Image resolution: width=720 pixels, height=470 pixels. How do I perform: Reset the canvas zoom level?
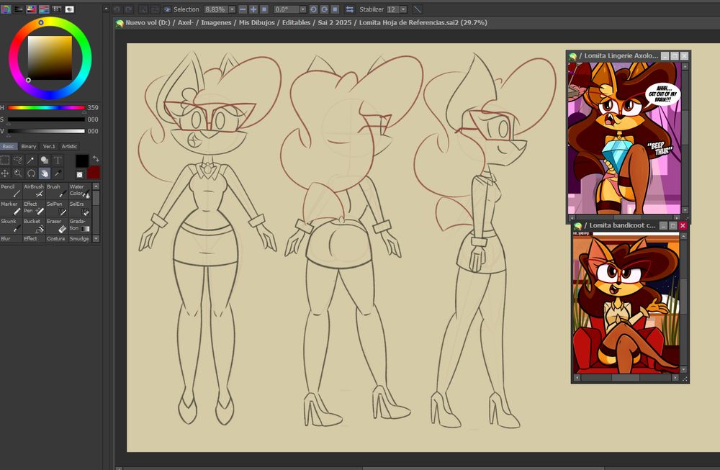click(x=264, y=9)
